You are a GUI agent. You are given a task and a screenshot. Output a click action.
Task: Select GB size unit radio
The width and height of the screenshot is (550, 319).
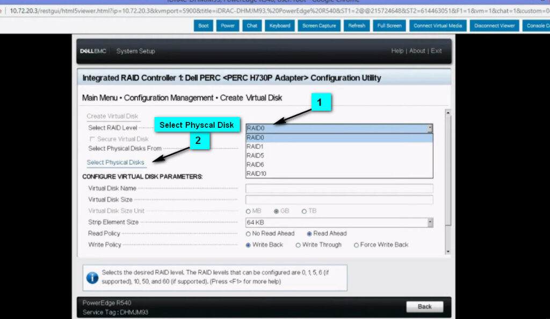click(x=277, y=212)
